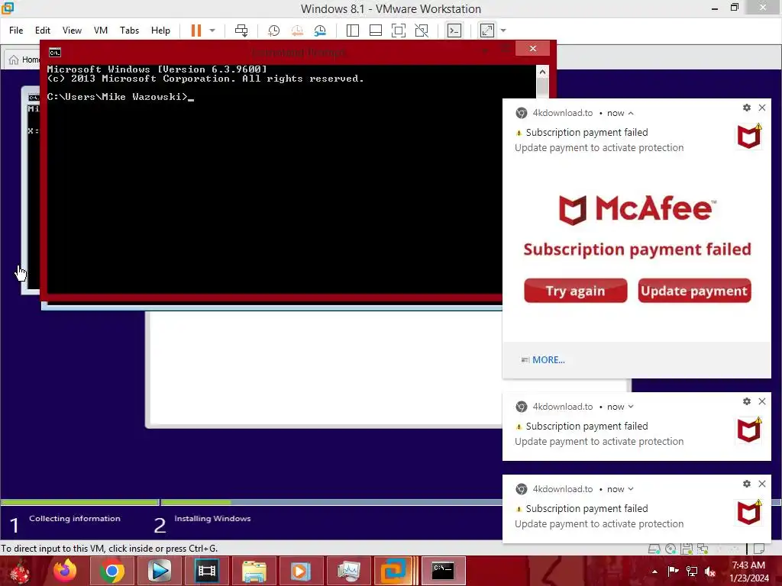Enter full screen mode icon
The height and width of the screenshot is (586, 782).
click(x=399, y=31)
